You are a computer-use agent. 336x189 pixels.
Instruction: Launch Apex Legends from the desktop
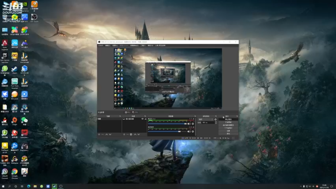[5, 44]
